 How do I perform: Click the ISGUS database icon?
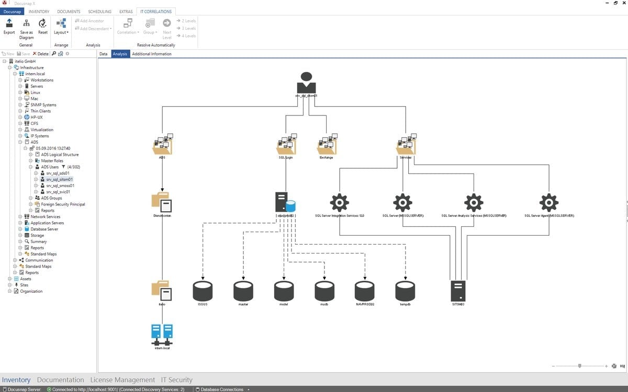(203, 291)
